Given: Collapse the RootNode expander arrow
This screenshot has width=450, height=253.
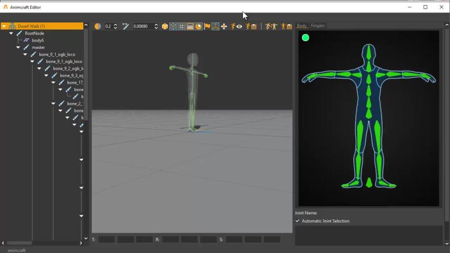Looking at the screenshot, I should (11, 33).
